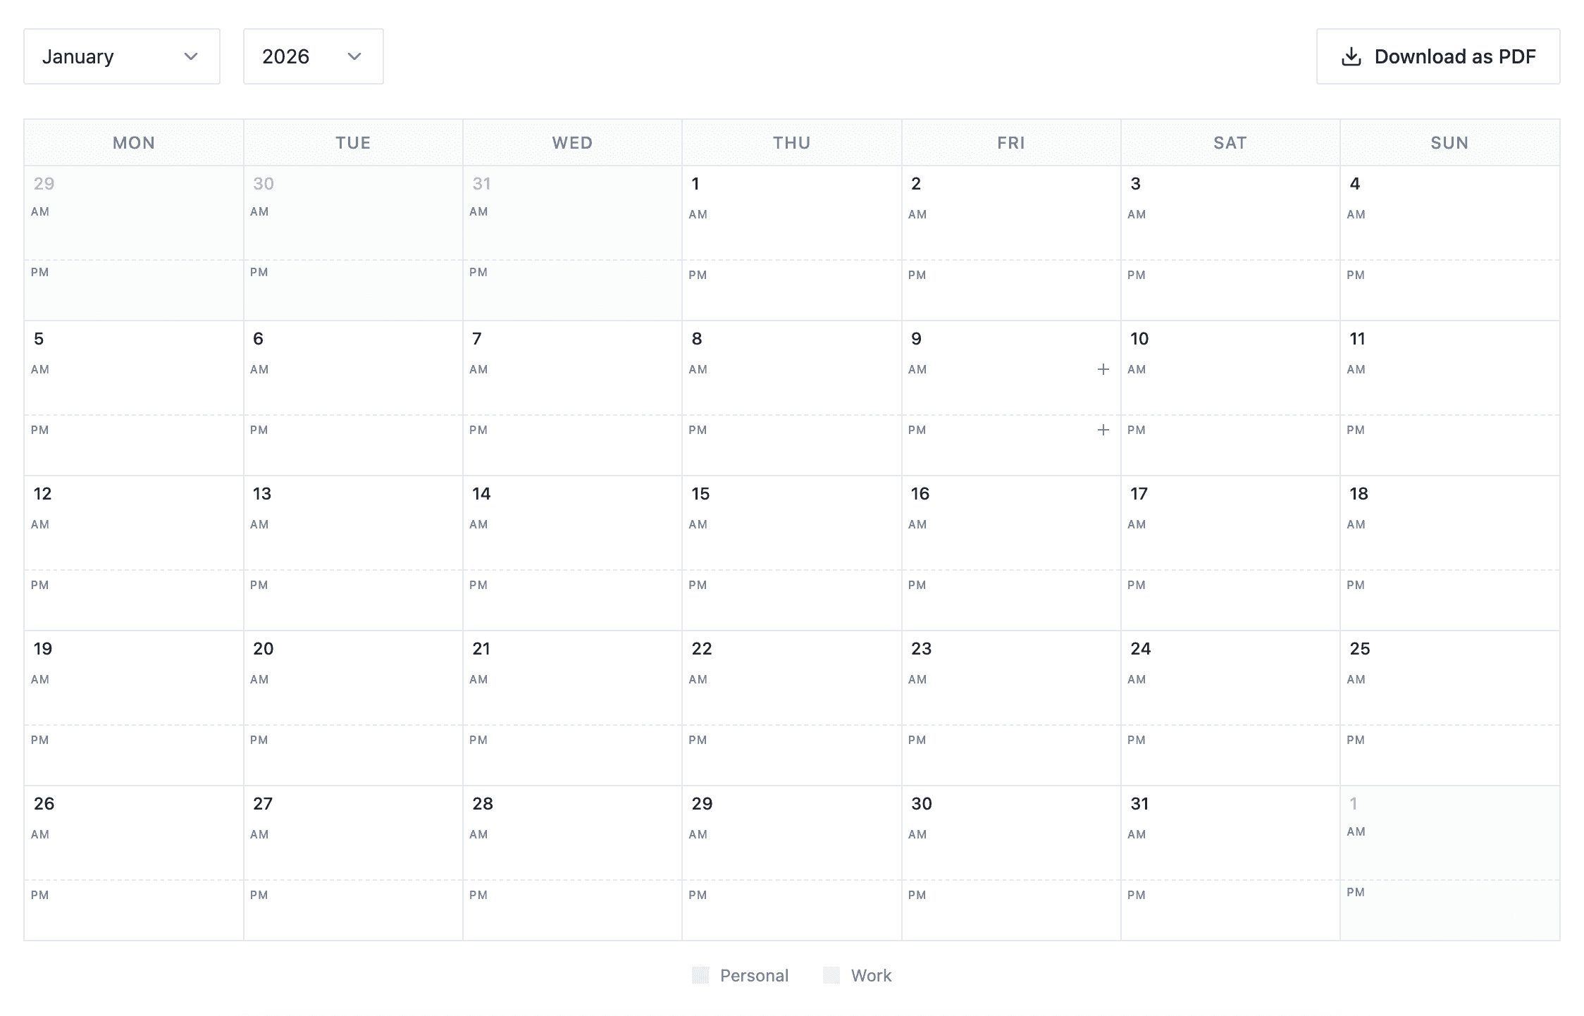Click the MON column header
This screenshot has width=1584, height=1016.
(134, 143)
